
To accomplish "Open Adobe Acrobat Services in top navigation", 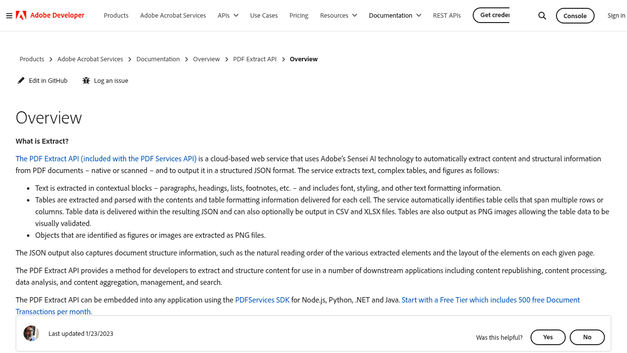I will (173, 15).
